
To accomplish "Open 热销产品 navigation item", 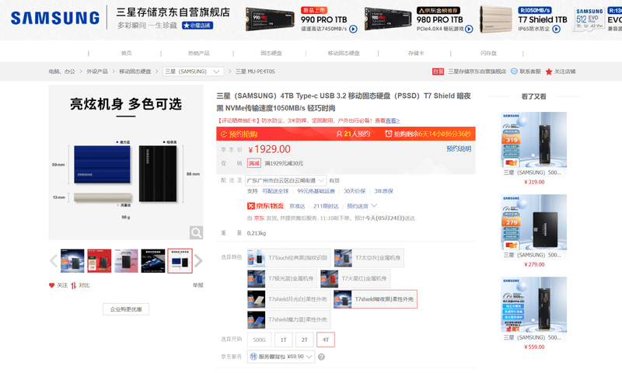I will click(x=198, y=53).
